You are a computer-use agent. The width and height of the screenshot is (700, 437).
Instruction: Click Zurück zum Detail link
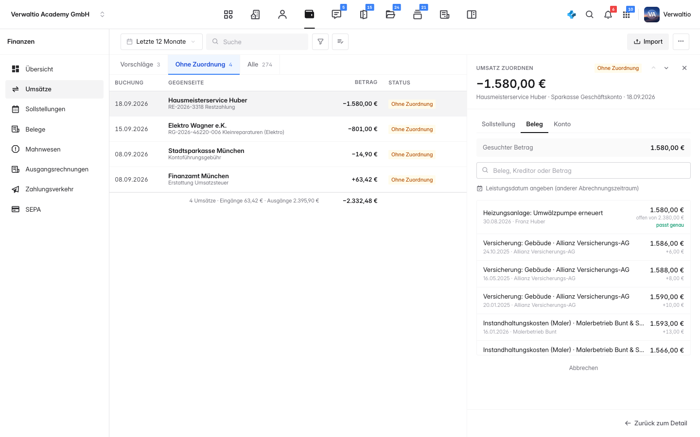[x=656, y=423]
